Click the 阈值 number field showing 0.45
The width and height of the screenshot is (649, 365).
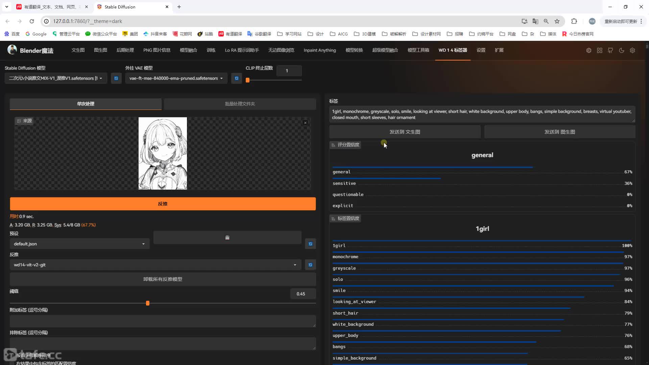303,294
